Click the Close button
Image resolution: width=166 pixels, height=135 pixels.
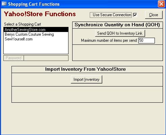[154, 15]
